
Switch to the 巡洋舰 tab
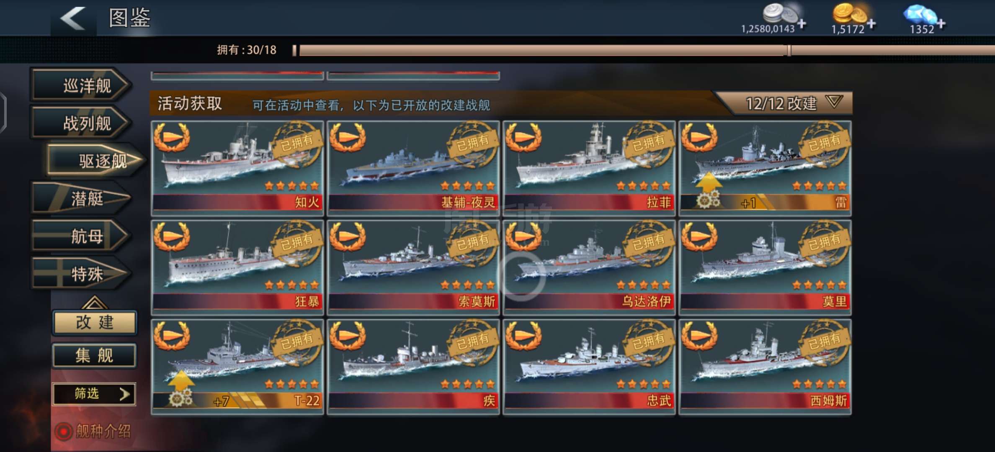coord(82,85)
